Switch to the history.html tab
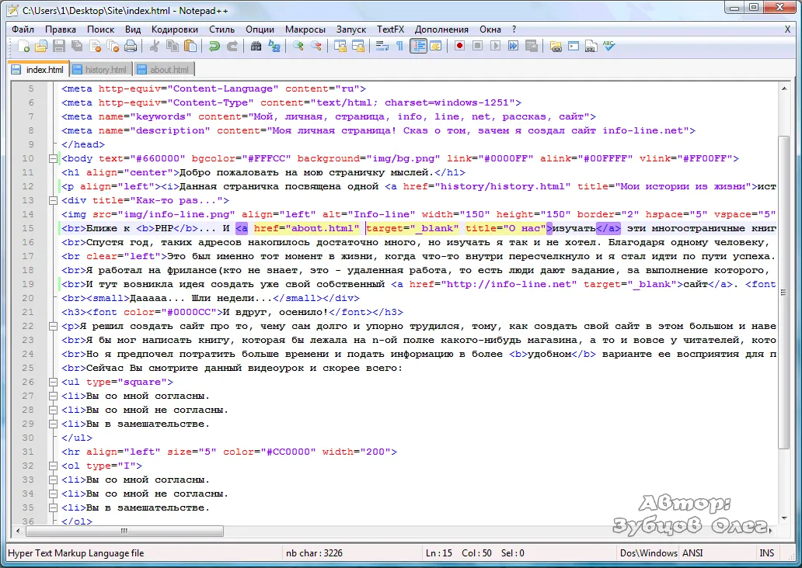 tap(101, 70)
